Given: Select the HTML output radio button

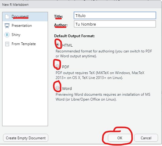Looking at the screenshot, I should point(57,45).
